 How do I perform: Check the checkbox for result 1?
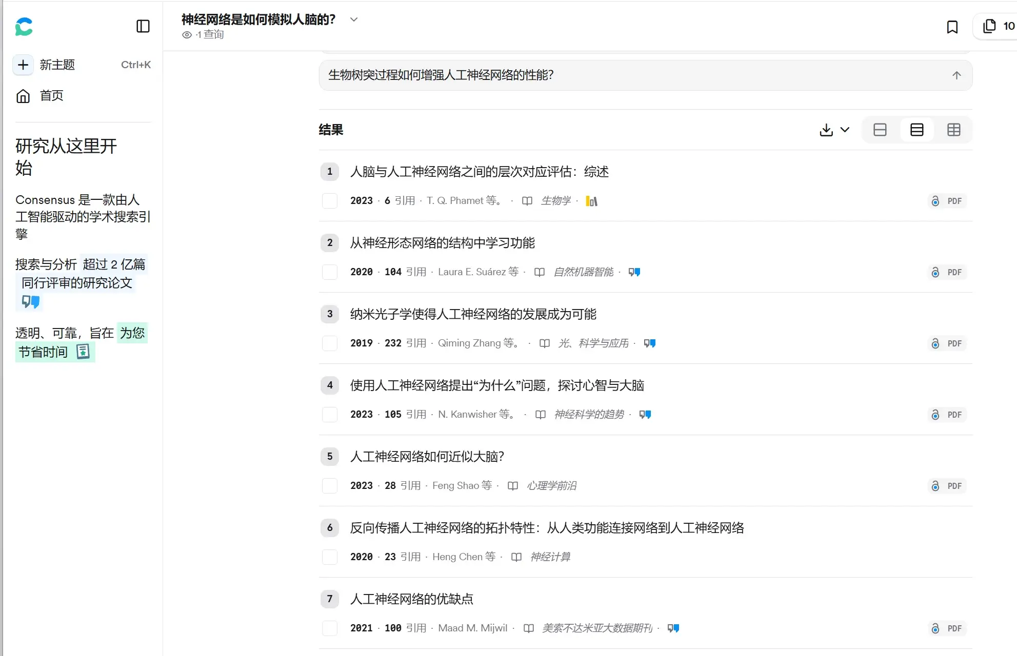point(329,201)
